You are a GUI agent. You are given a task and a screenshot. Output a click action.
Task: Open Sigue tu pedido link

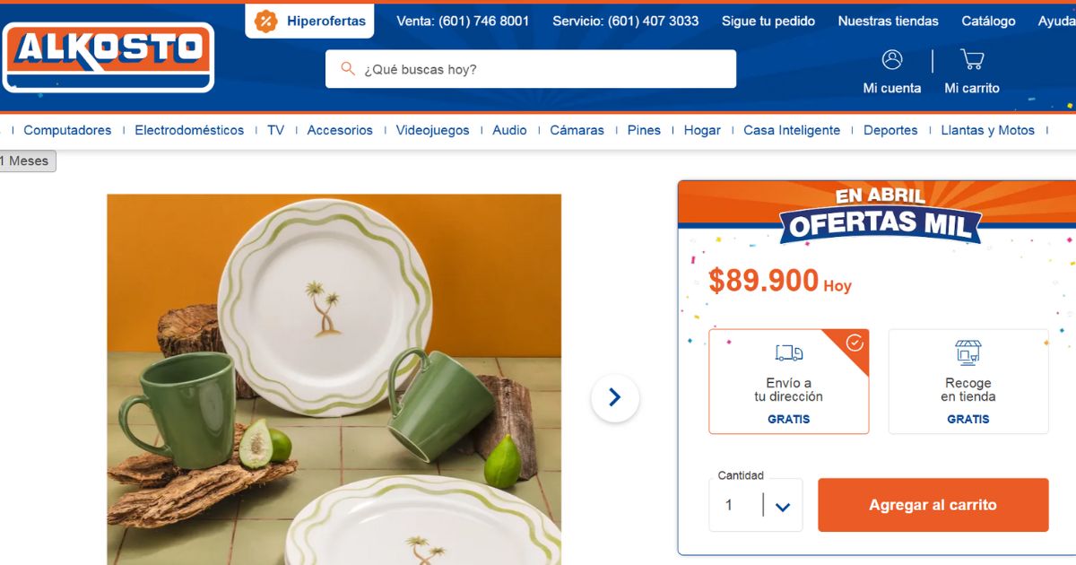768,21
